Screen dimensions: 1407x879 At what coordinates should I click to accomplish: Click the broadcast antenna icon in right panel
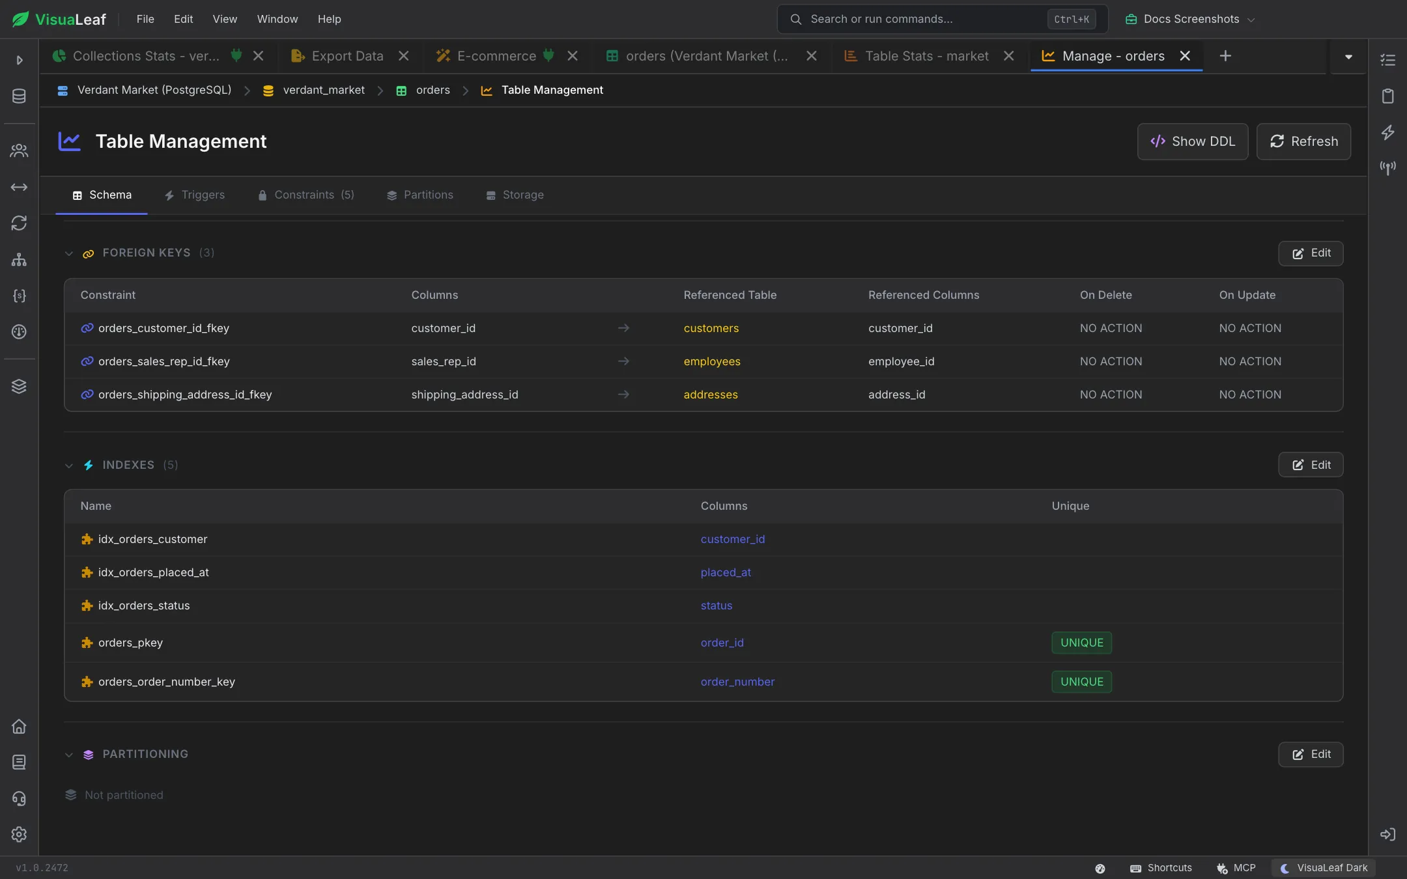pyautogui.click(x=1388, y=168)
